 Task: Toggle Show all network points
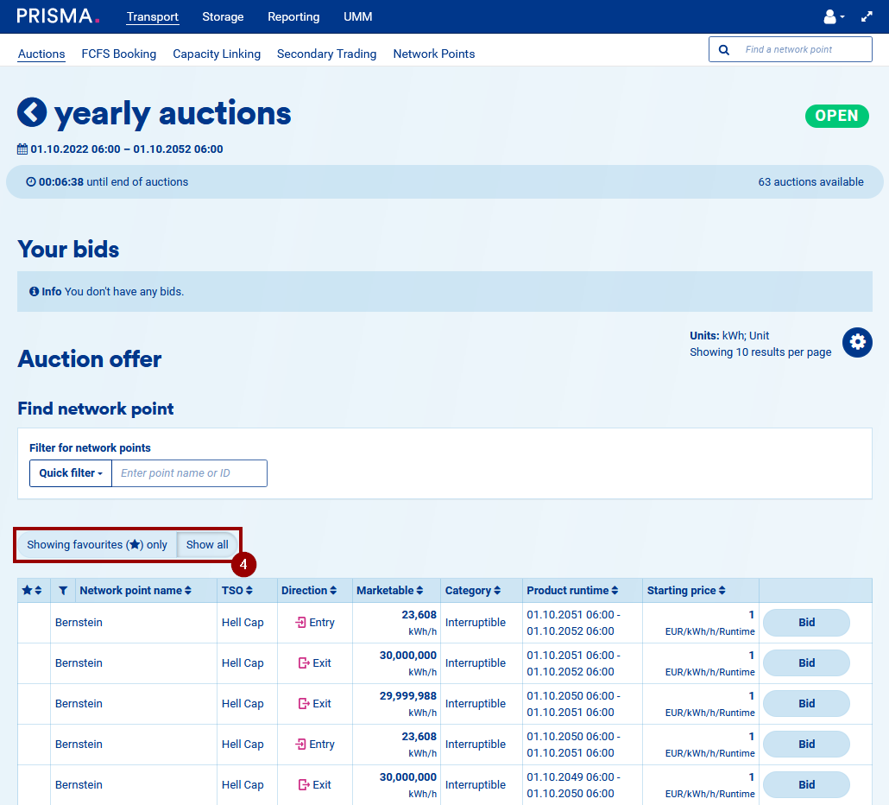click(x=207, y=545)
